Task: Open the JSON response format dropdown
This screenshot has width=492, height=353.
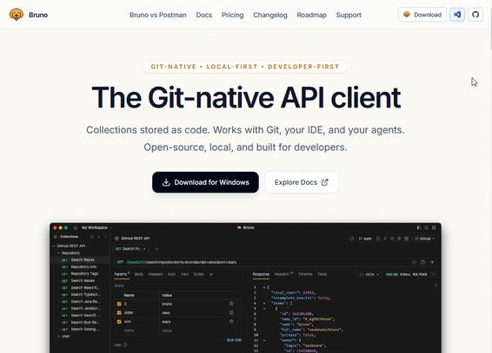Action: point(369,274)
